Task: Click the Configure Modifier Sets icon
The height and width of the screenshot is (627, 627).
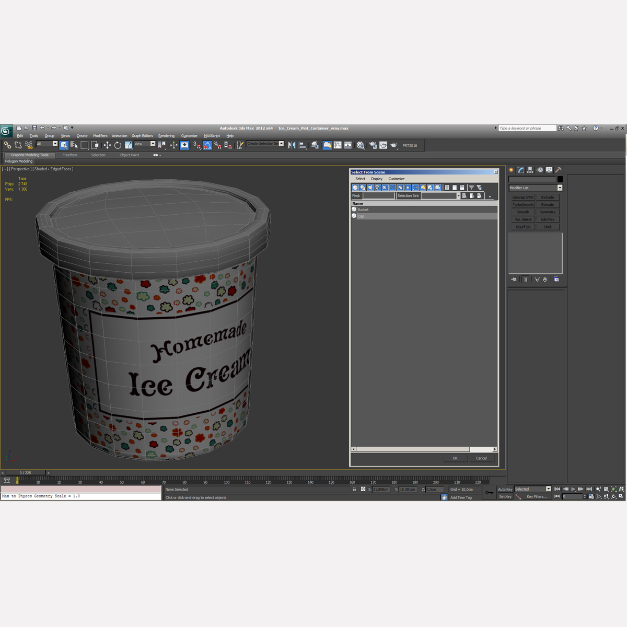Action: click(x=556, y=280)
